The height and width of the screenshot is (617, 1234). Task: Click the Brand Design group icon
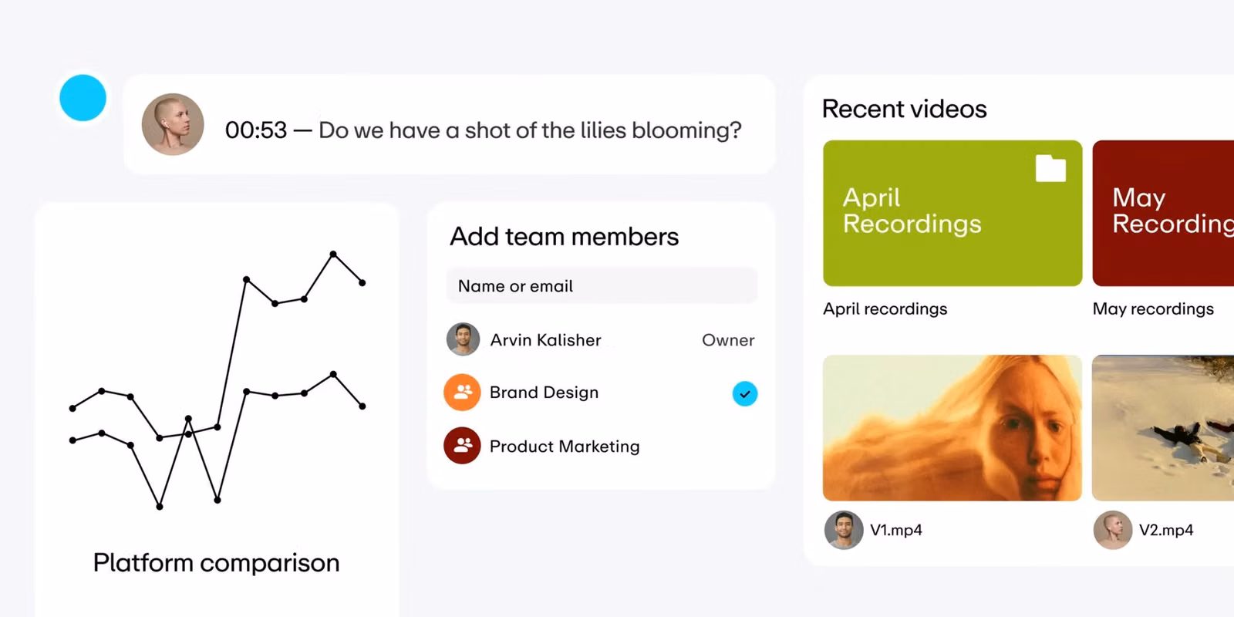pos(462,393)
